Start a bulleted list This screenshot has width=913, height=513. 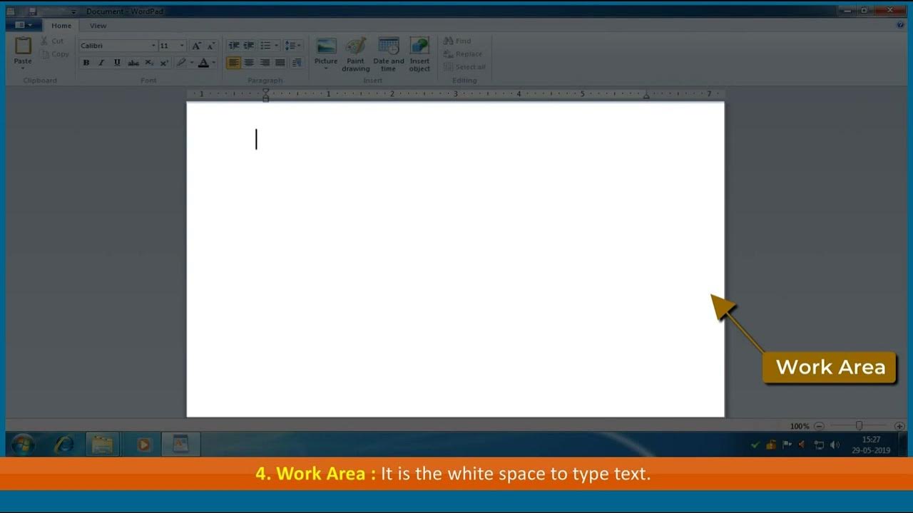coord(265,46)
